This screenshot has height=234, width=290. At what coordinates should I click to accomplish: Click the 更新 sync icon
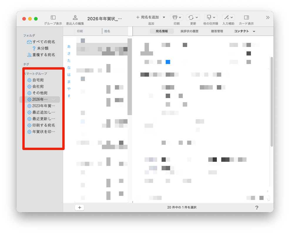(191, 17)
